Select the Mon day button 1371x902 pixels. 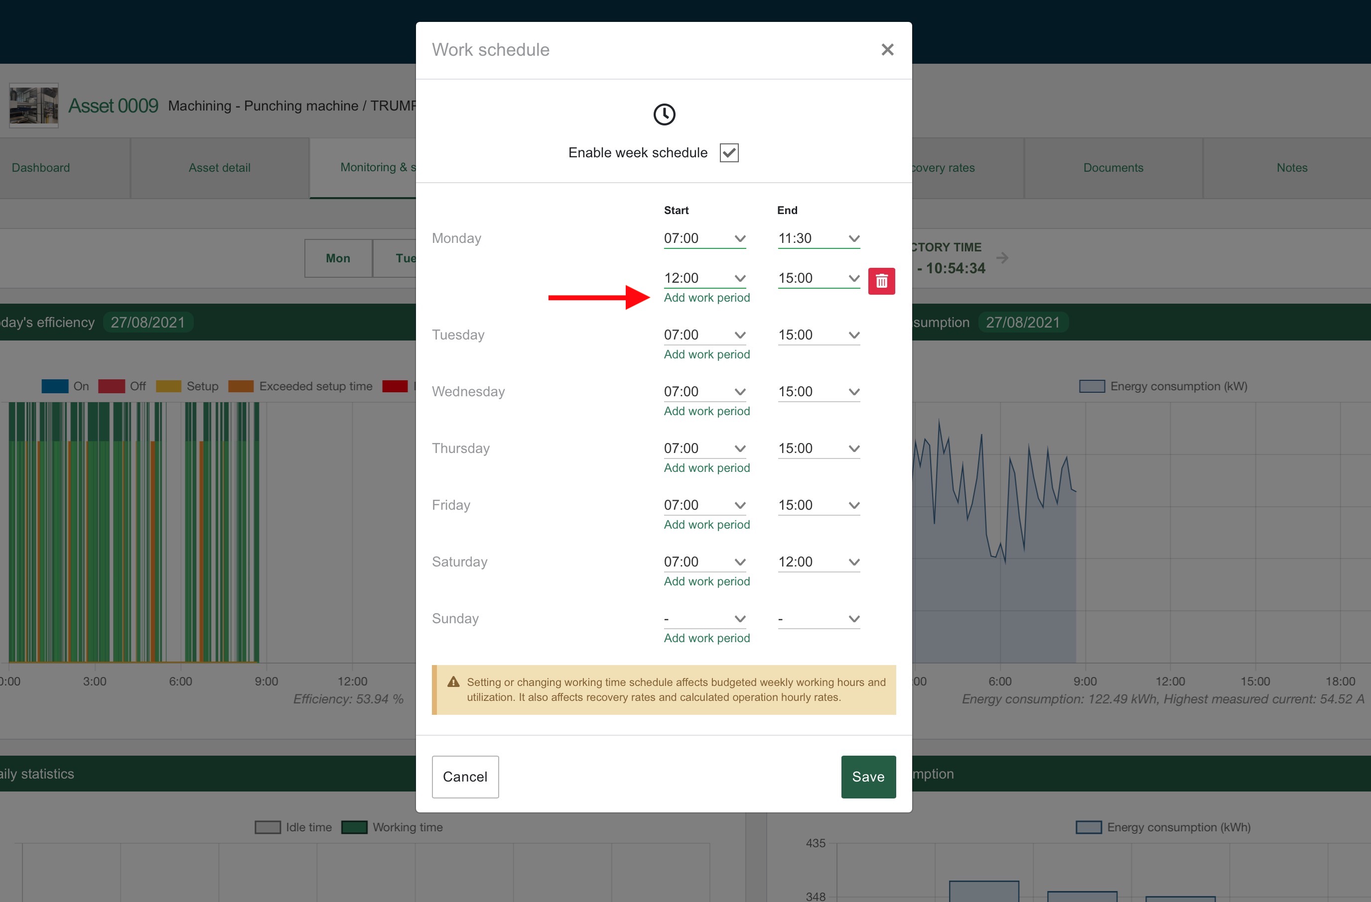pyautogui.click(x=338, y=258)
